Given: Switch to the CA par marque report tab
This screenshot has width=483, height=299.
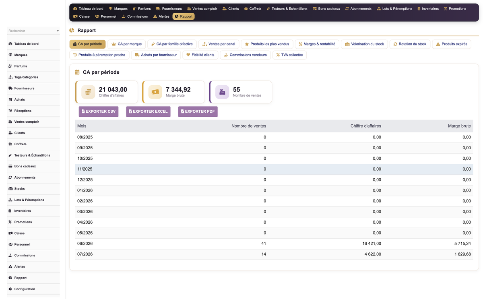Looking at the screenshot, I should pos(127,44).
